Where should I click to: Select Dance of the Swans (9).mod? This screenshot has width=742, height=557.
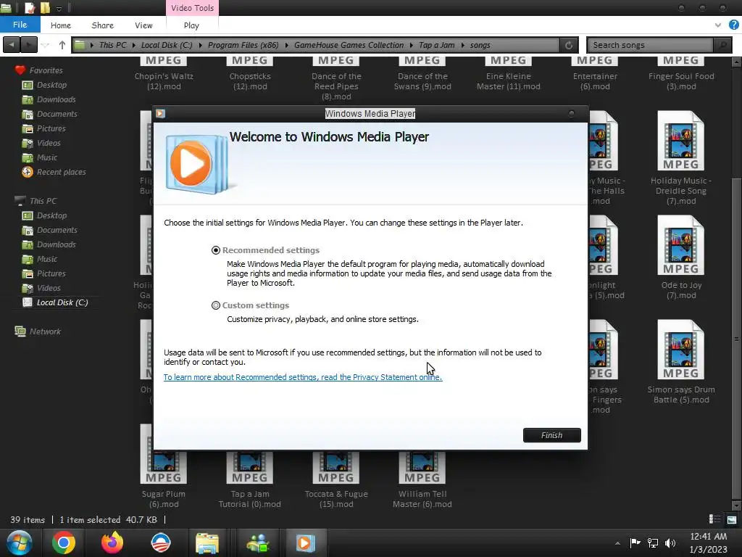pyautogui.click(x=422, y=75)
